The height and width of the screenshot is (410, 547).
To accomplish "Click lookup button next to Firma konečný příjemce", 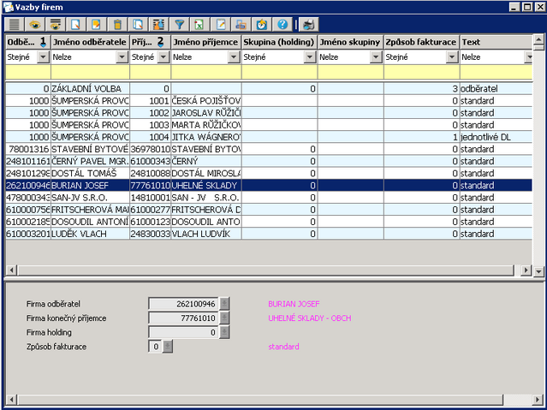I will [224, 318].
